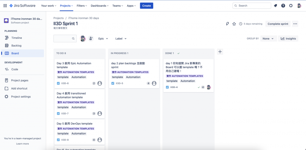Click the clock icon beside days remaining

241,24
